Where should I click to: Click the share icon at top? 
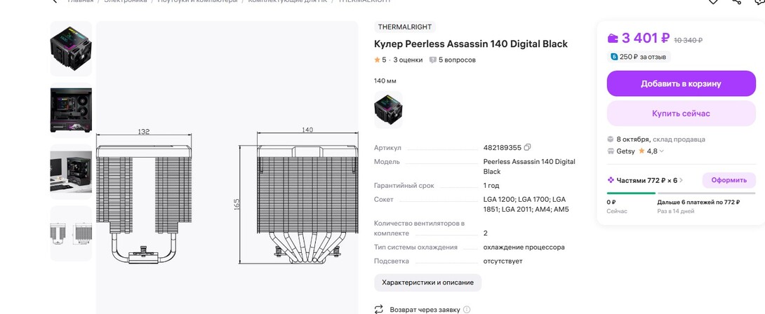click(736, 2)
